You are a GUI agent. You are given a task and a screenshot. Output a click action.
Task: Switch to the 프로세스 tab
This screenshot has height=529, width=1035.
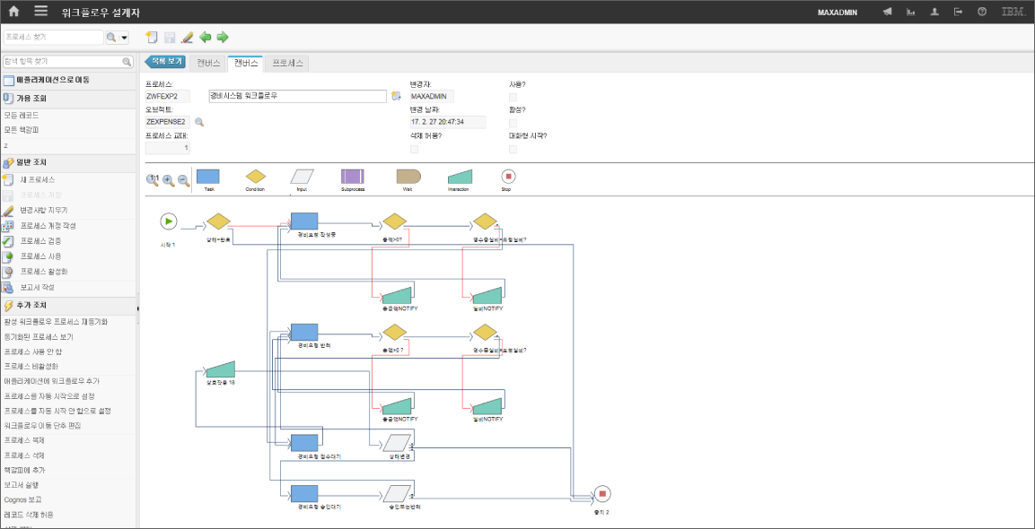287,63
